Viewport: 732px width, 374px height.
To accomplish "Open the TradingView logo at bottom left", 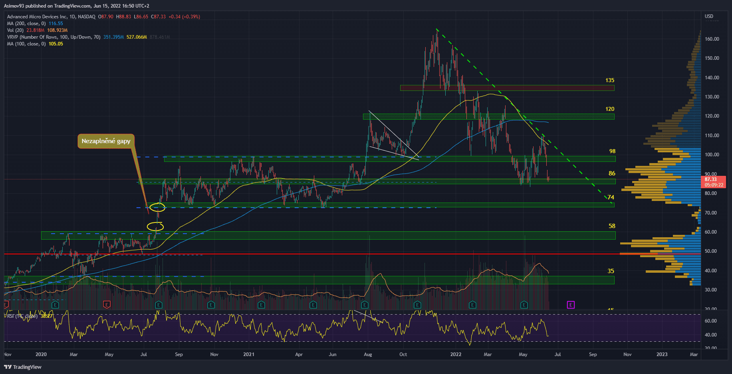I will click(x=23, y=367).
